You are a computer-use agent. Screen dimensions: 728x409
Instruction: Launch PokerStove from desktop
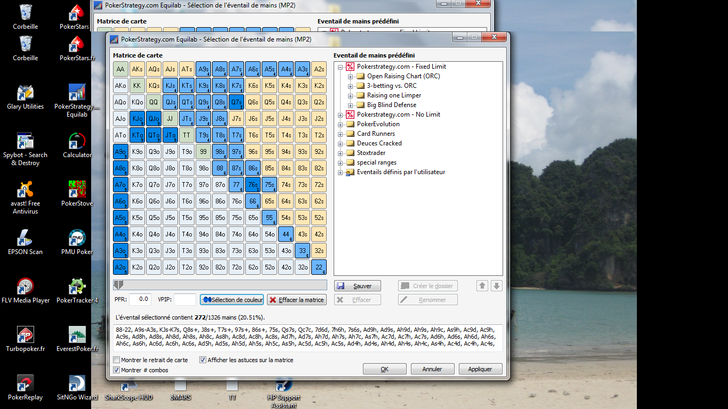77,193
